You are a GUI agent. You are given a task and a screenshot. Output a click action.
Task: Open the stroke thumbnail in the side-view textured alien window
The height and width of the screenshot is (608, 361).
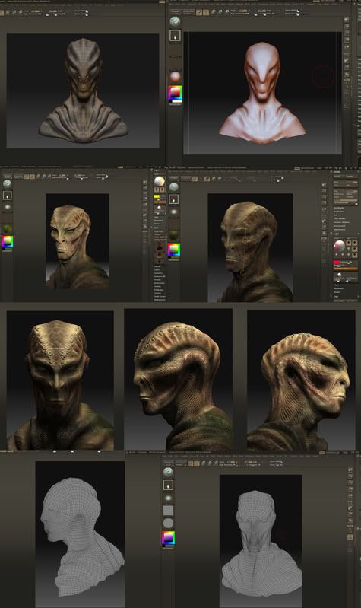[174, 199]
